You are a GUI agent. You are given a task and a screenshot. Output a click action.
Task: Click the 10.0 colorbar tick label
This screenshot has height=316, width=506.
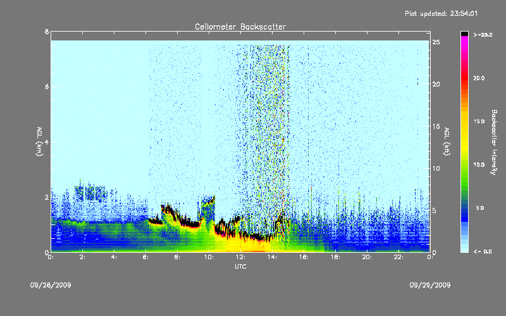(x=479, y=165)
